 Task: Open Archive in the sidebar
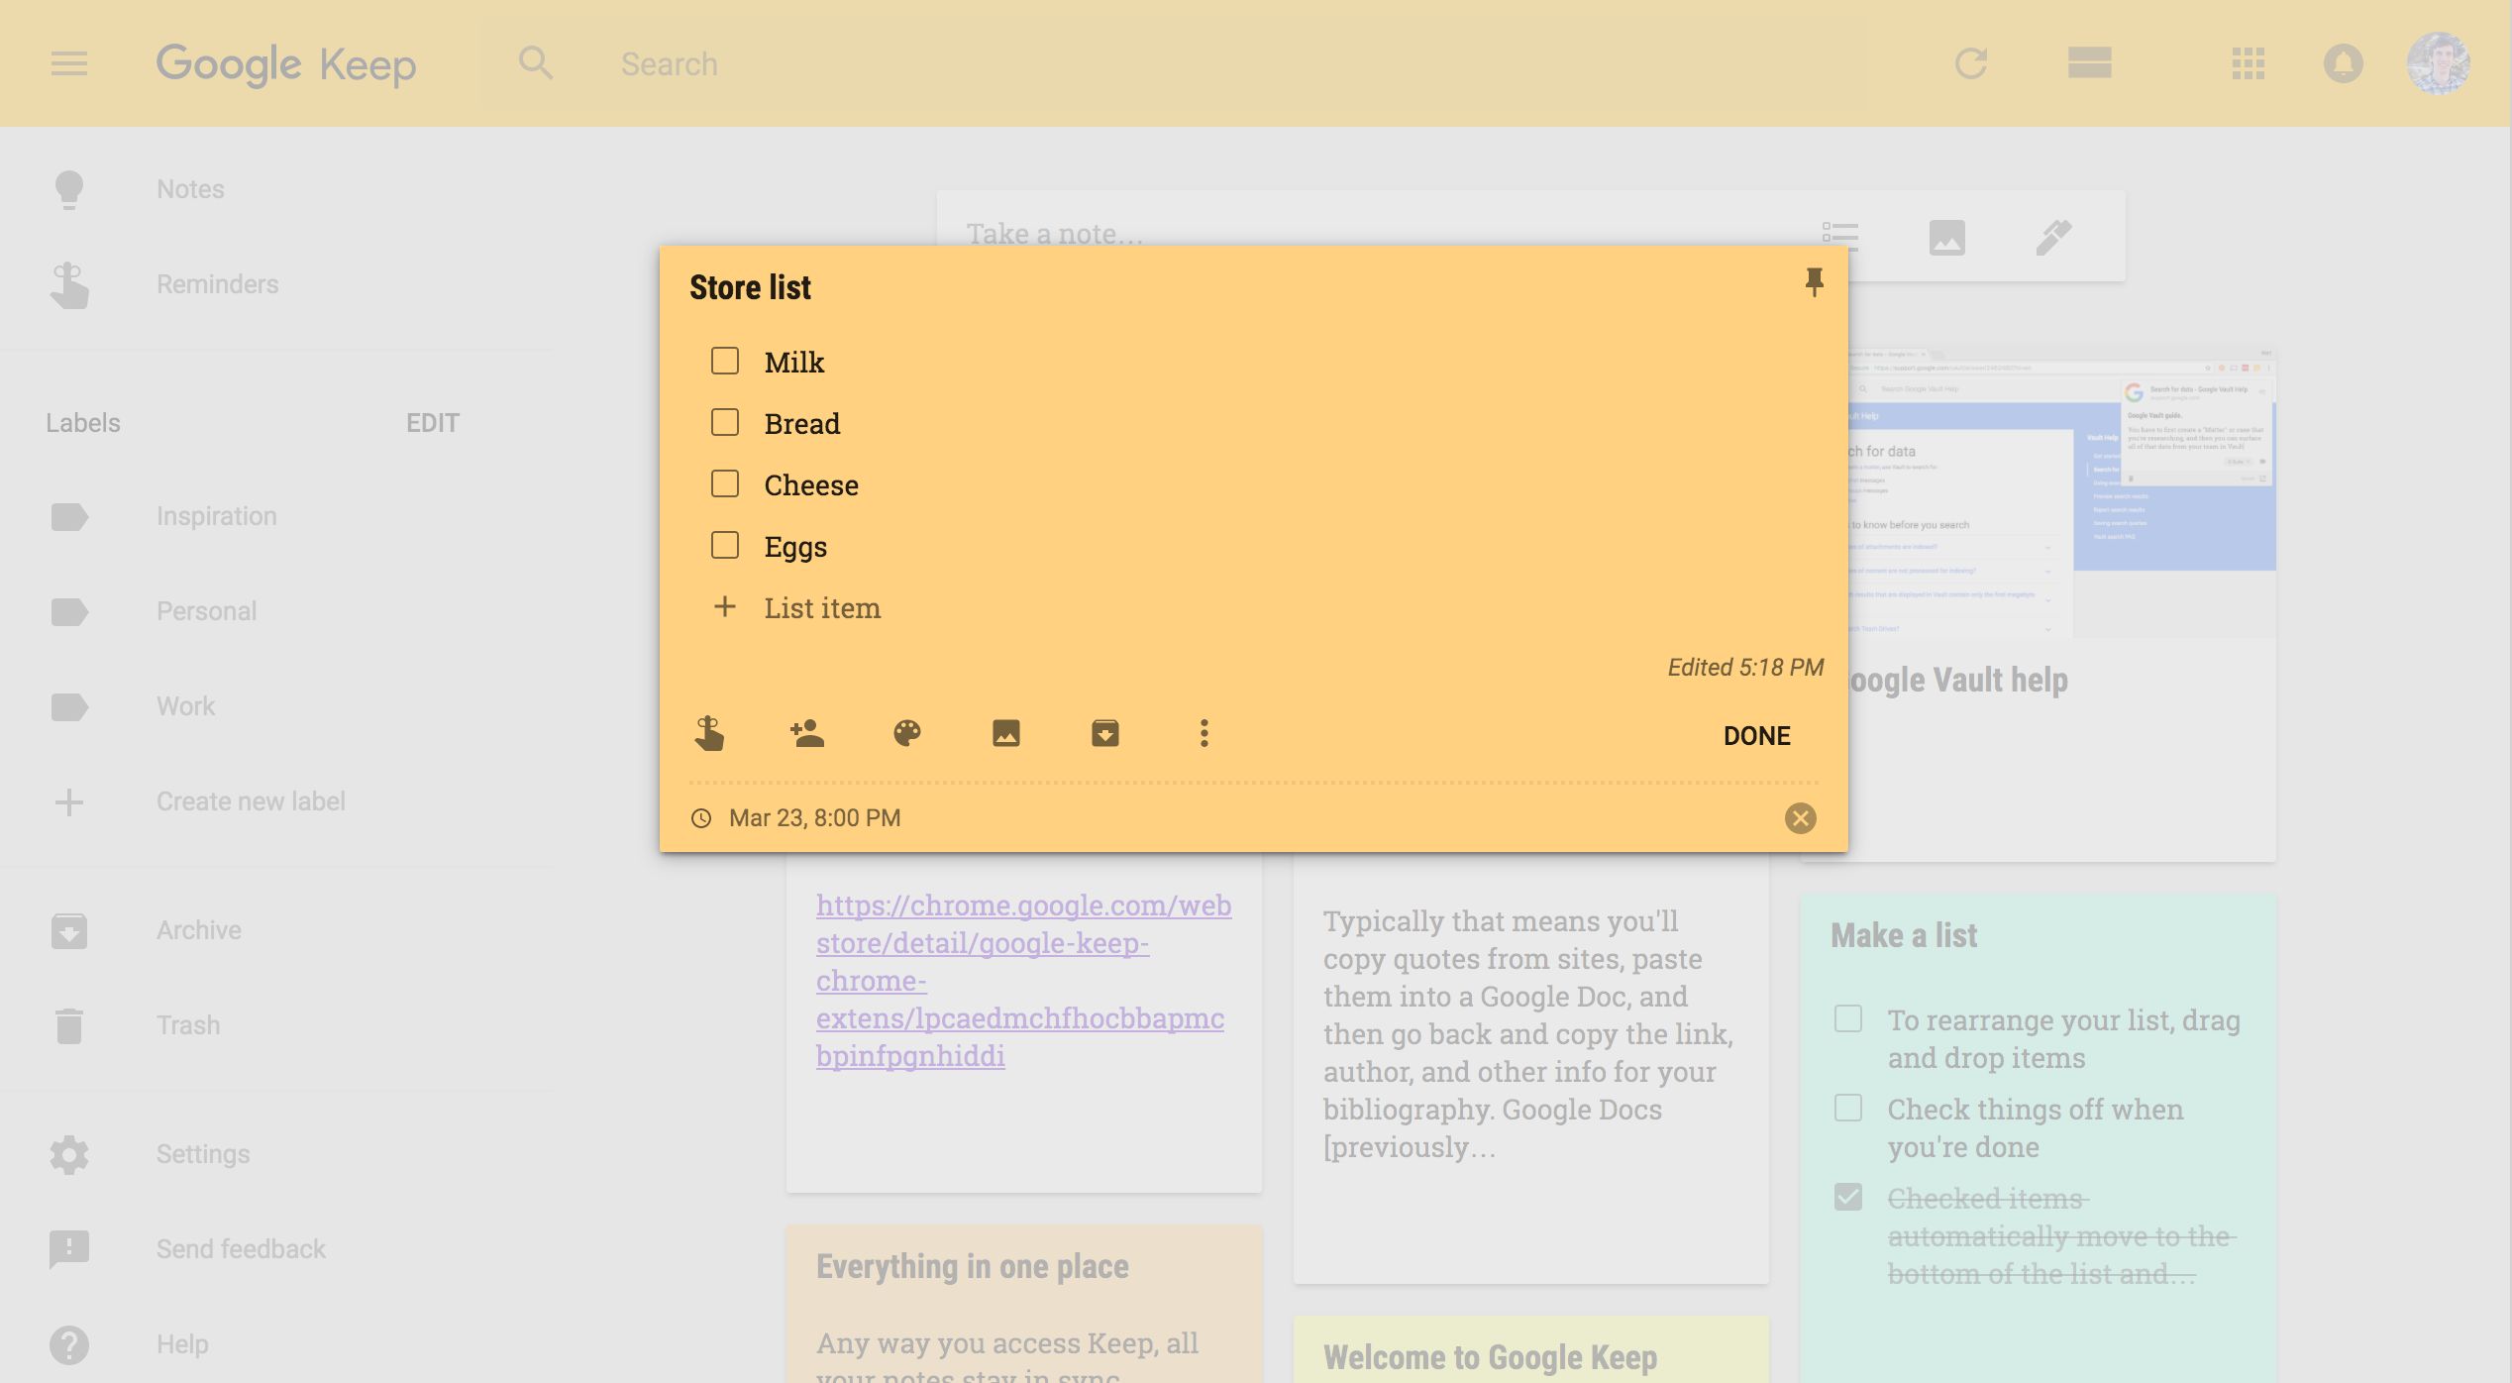pyautogui.click(x=198, y=930)
